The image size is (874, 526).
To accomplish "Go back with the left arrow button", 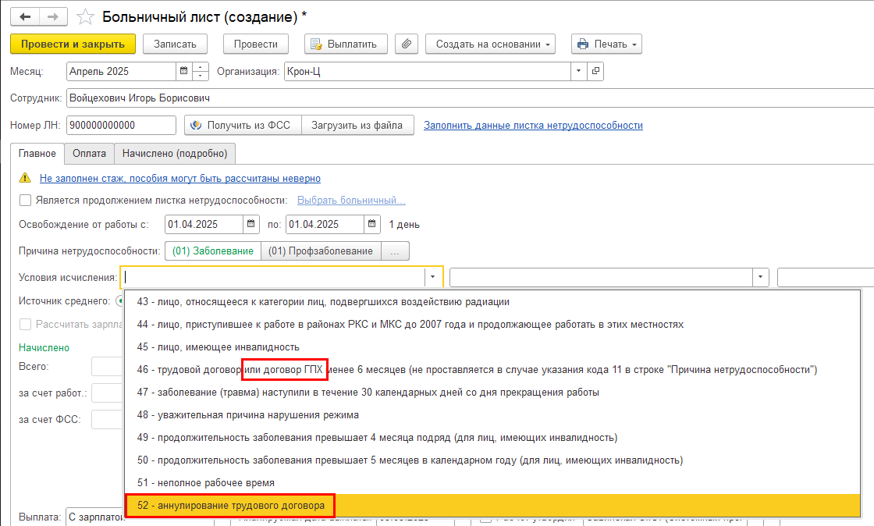I will tap(25, 16).
